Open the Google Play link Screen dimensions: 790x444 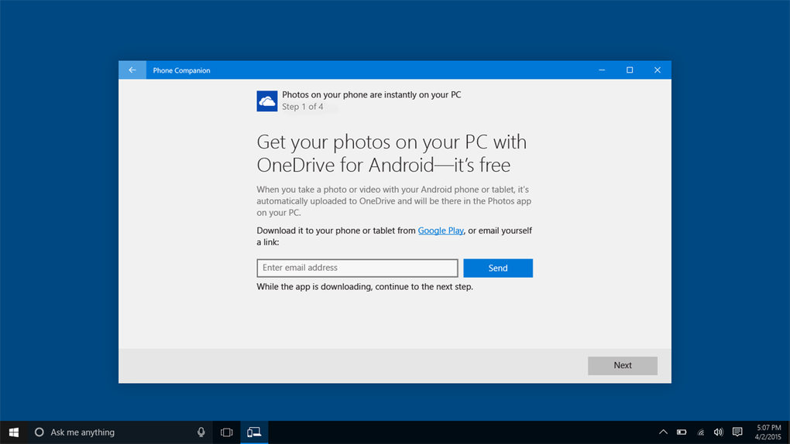coord(441,231)
